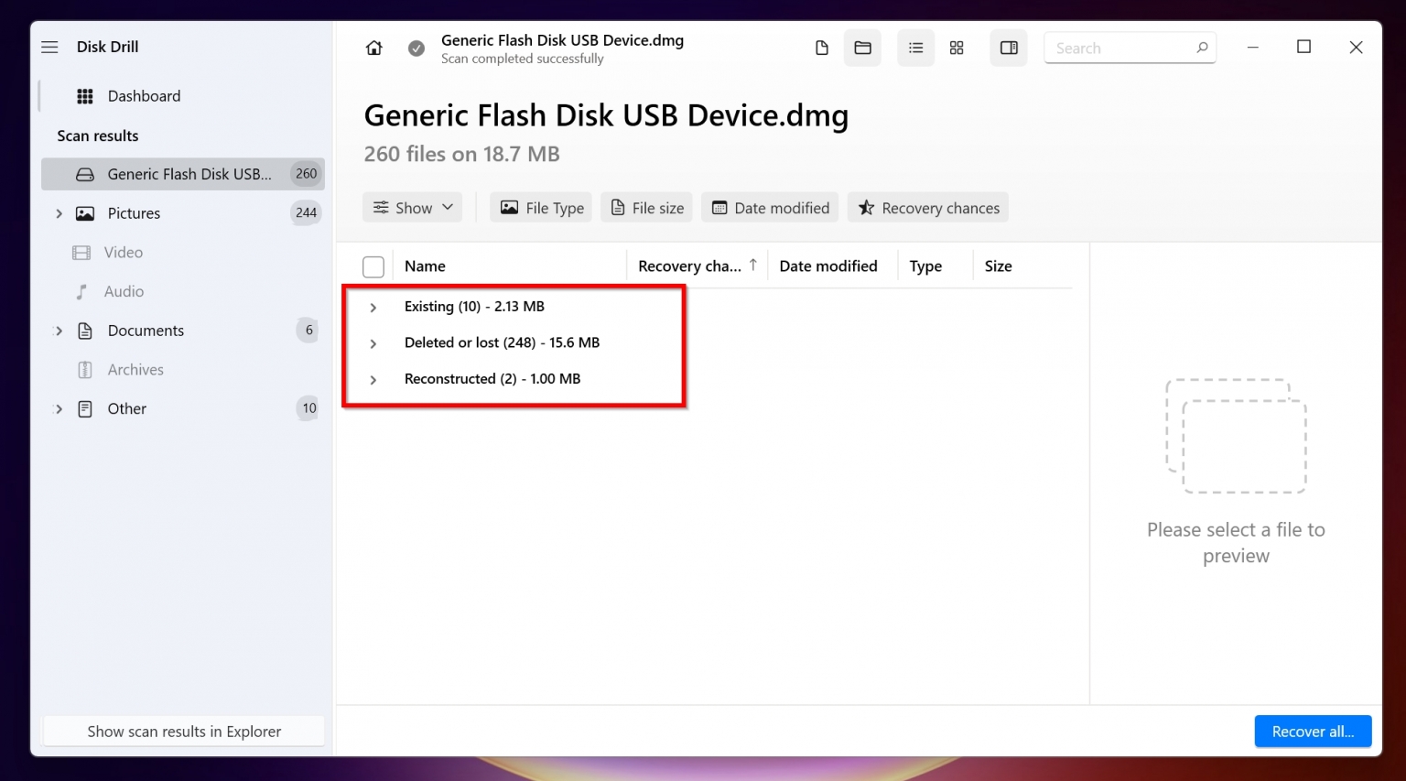Check the Existing files group checkbox area
Screen dimensions: 1406x781
tap(373, 306)
